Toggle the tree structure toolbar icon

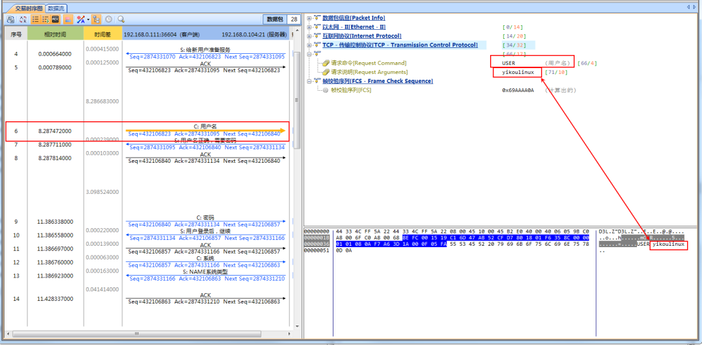coord(97,19)
